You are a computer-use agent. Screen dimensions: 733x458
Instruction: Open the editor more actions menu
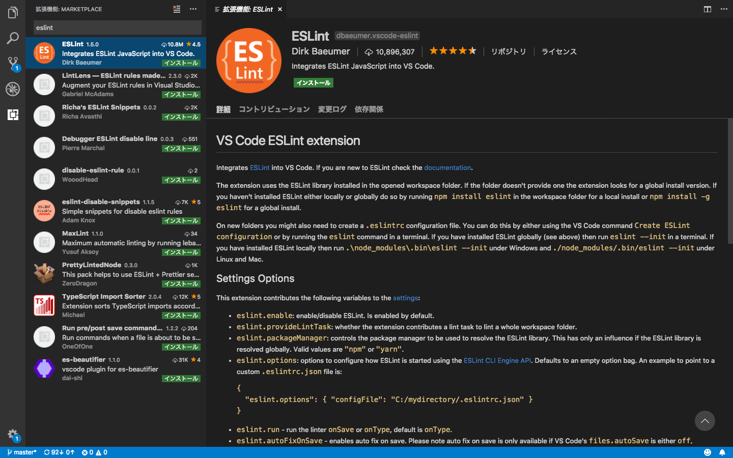point(724,9)
